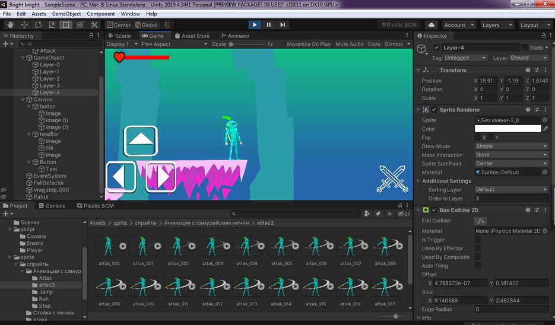Toggle Flip X checkbox
Screen dimensions: 555x325
pyautogui.click(x=477, y=138)
